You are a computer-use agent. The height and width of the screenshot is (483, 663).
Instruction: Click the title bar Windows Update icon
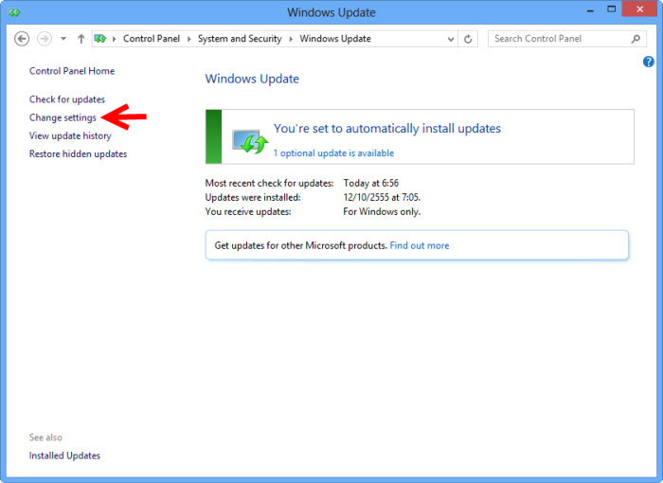tap(14, 12)
